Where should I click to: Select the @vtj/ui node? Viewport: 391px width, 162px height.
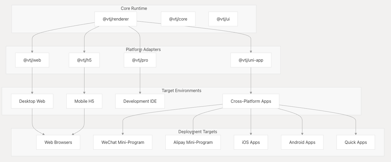223,19
